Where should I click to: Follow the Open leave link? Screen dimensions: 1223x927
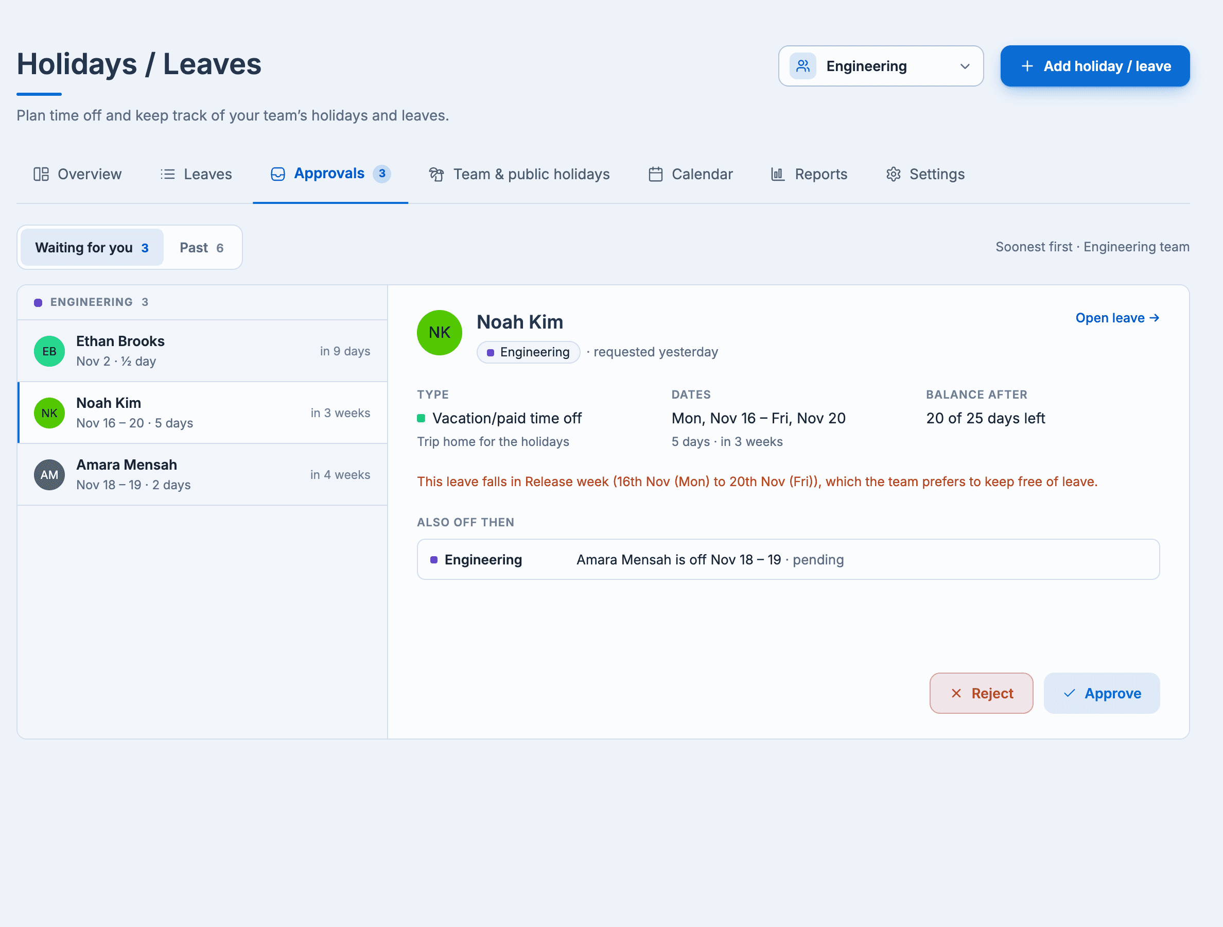pos(1117,317)
